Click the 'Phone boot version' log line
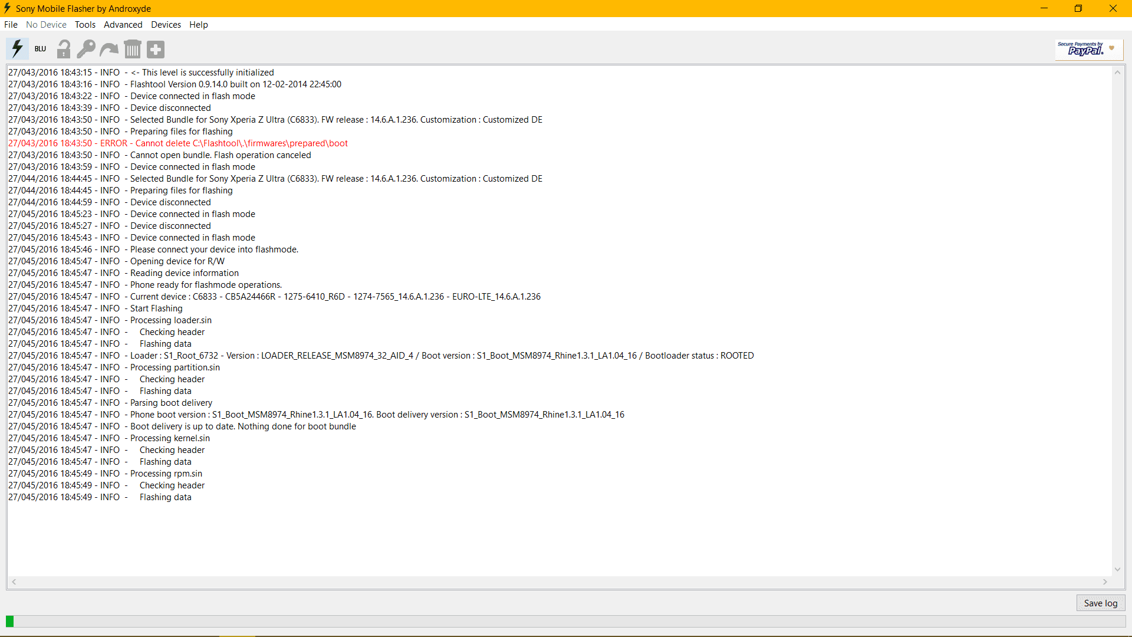This screenshot has width=1132, height=637. (x=317, y=415)
